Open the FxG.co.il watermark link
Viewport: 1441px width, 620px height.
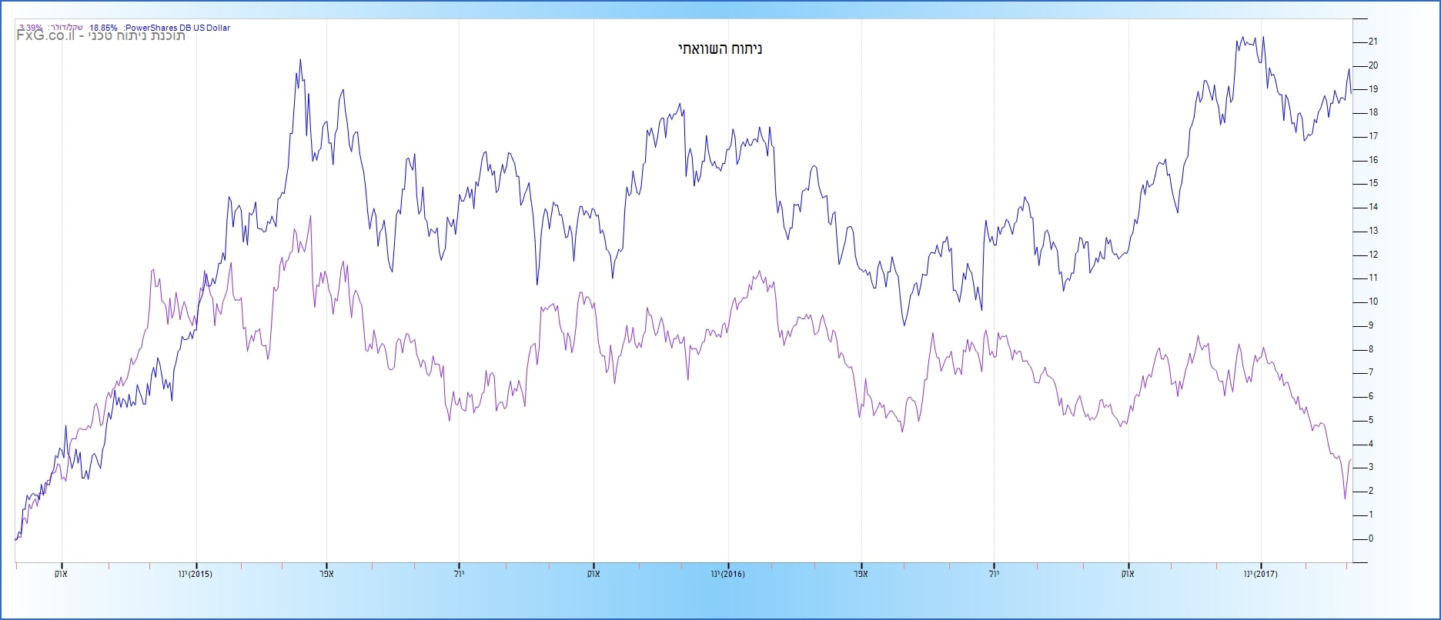point(45,36)
